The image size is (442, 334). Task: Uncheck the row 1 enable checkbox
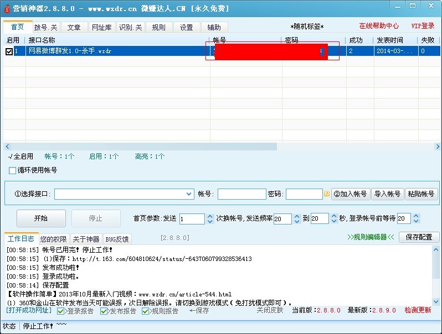point(9,51)
